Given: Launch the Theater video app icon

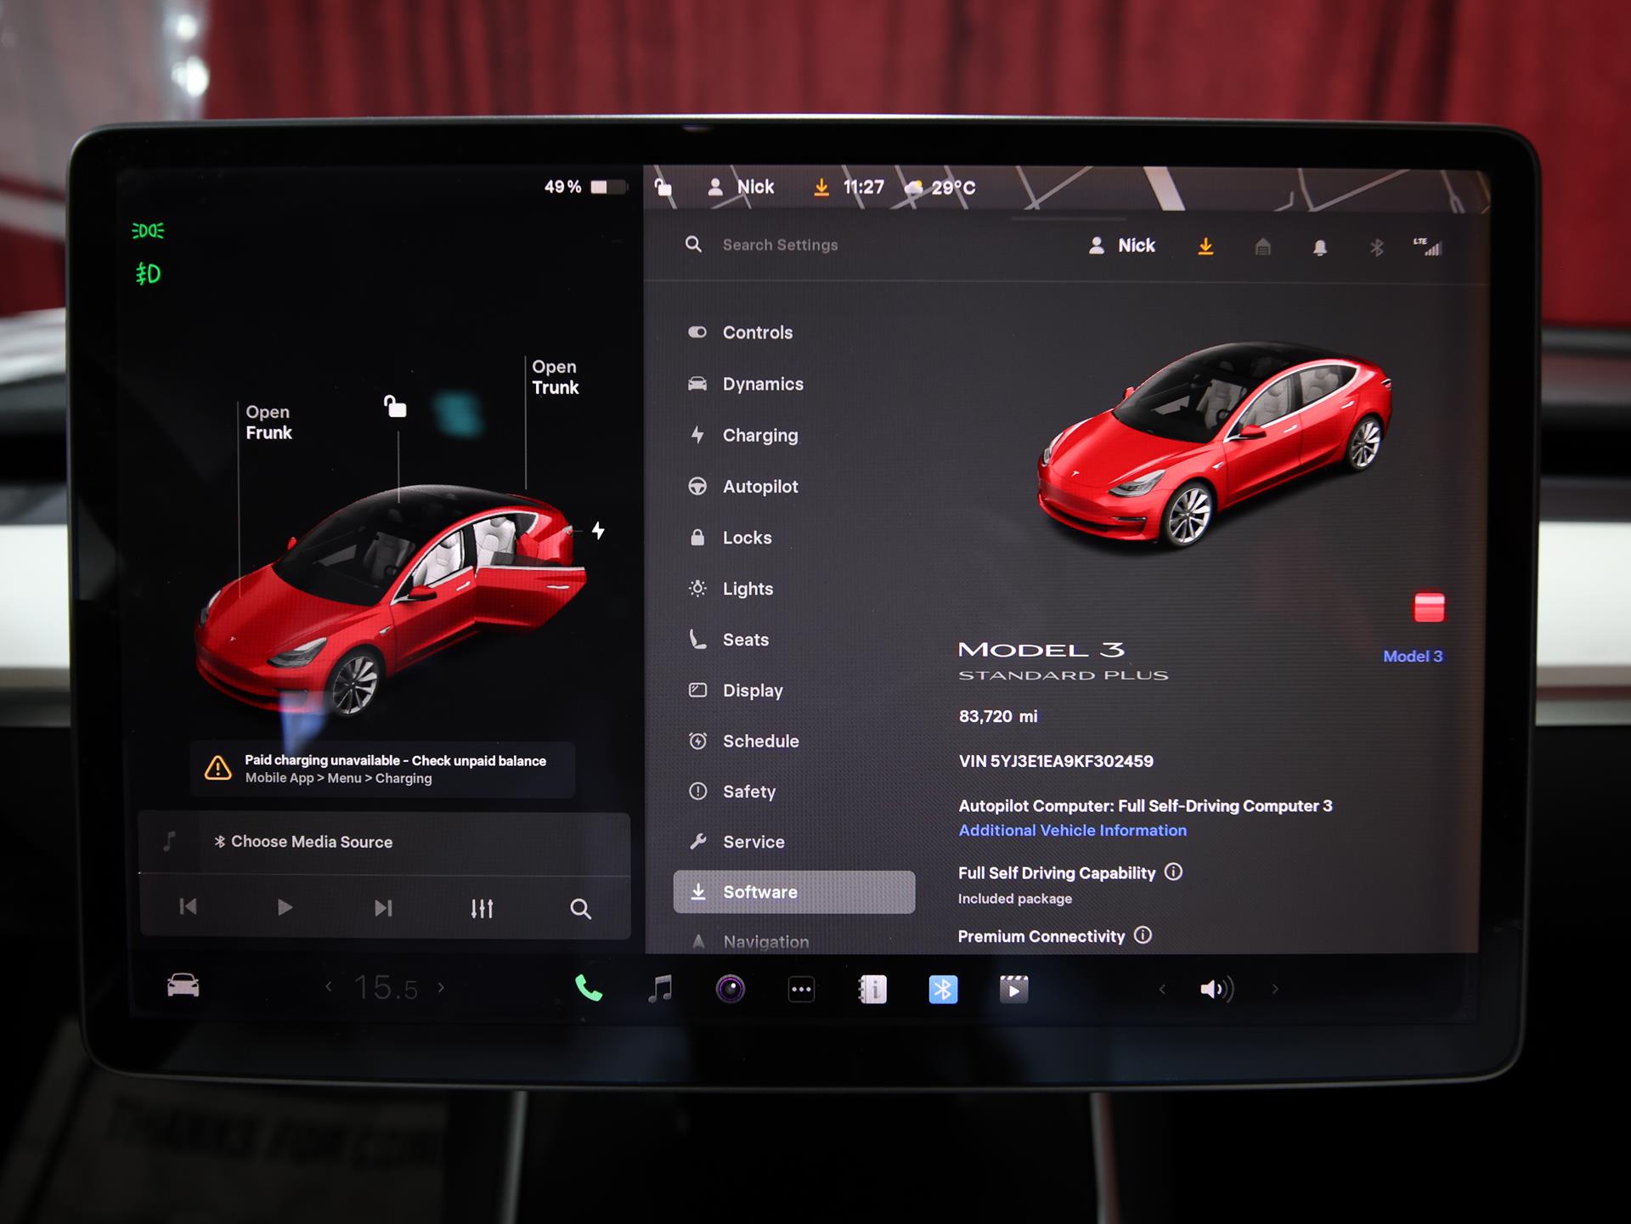Looking at the screenshot, I should 1013,990.
